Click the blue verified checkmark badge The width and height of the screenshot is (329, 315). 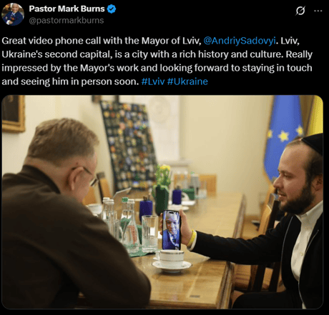point(112,9)
